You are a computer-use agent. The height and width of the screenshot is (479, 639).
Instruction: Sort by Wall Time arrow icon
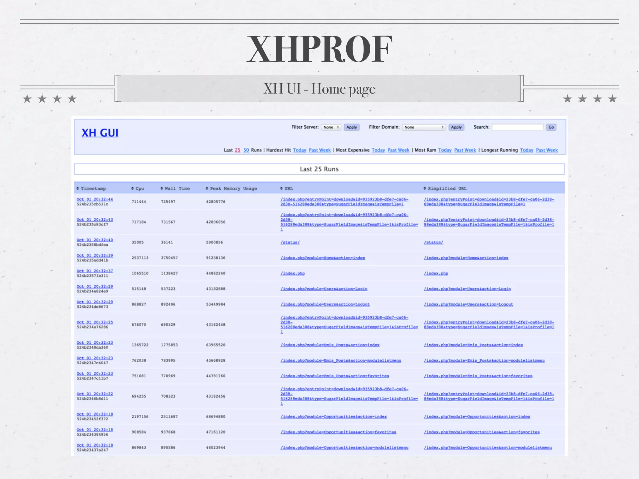162,188
